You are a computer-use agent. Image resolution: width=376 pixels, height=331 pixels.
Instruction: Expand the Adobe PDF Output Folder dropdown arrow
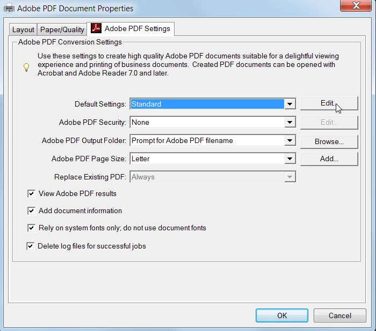tap(290, 140)
